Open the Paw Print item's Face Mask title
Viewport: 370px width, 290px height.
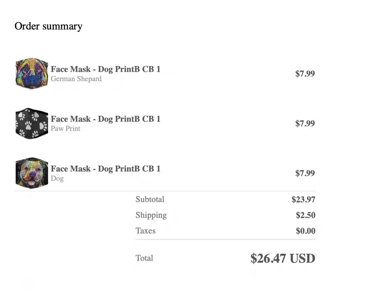click(106, 119)
